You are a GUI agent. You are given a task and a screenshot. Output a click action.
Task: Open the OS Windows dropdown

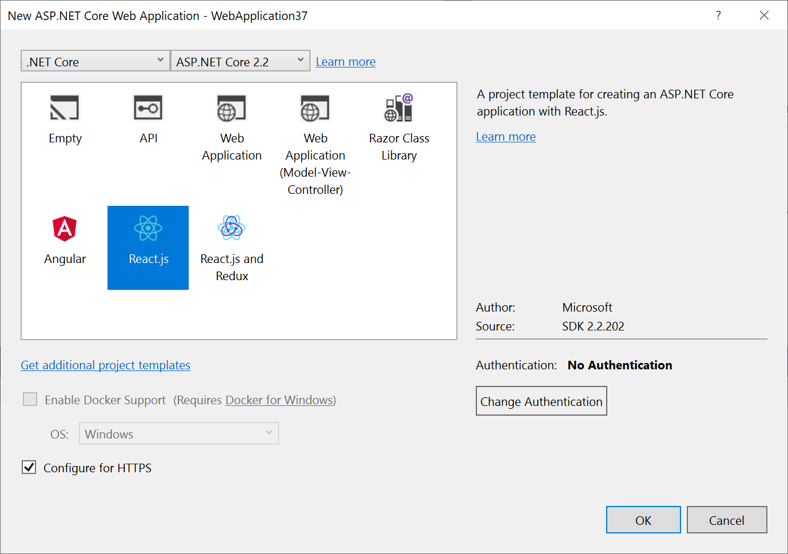178,434
